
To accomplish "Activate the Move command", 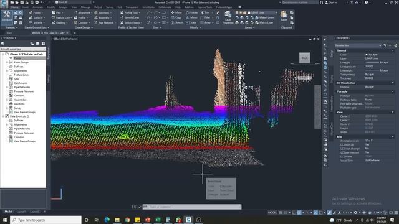I will tap(176, 12).
